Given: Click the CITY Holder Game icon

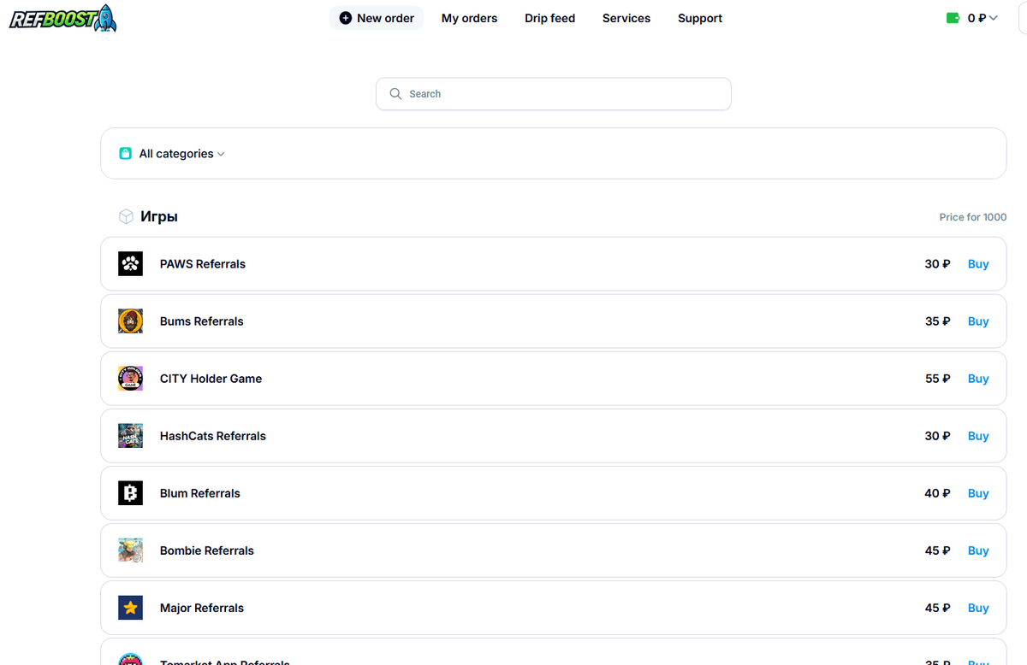Looking at the screenshot, I should click(130, 379).
